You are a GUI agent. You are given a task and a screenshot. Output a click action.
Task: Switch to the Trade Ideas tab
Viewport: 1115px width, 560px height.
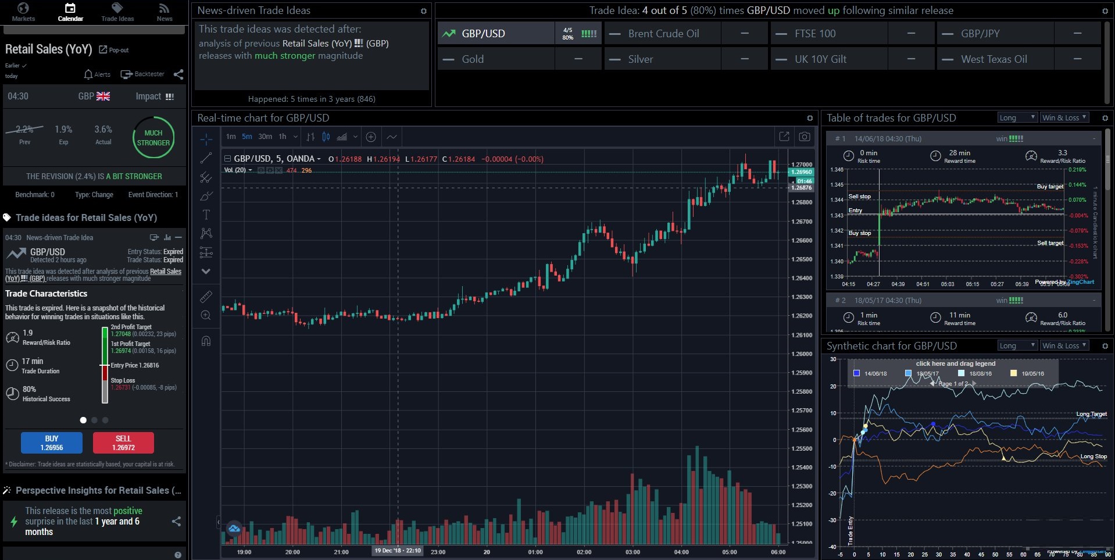(117, 12)
